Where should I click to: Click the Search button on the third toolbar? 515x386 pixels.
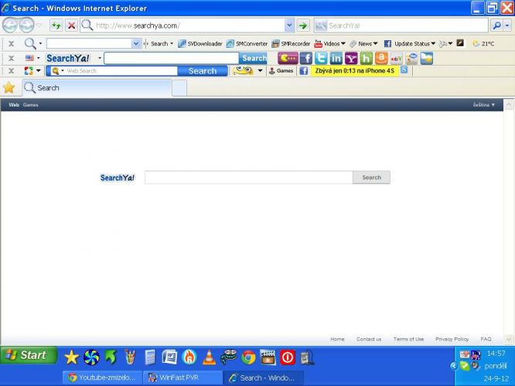click(203, 71)
